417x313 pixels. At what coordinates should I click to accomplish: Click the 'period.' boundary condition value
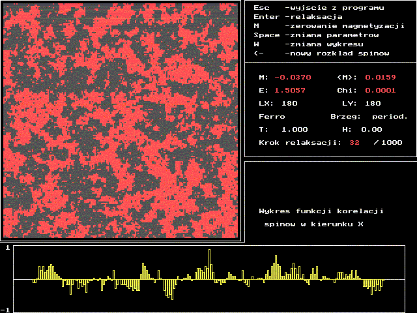(x=390, y=116)
